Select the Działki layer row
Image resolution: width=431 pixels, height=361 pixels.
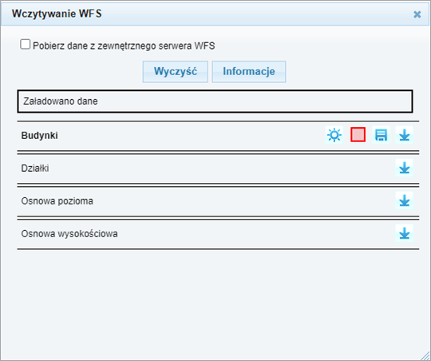click(218, 168)
